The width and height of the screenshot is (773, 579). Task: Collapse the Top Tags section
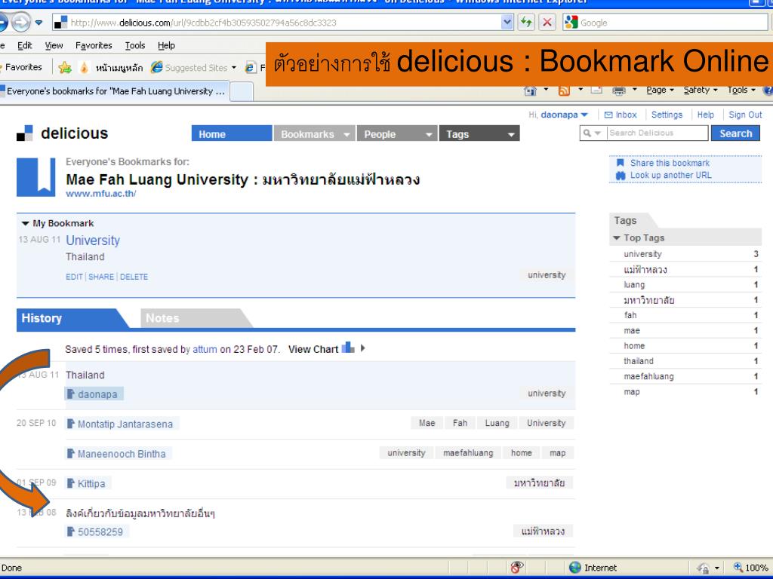(x=616, y=237)
